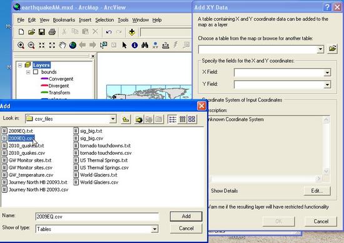Click the Find binoculars icon

pos(145,45)
